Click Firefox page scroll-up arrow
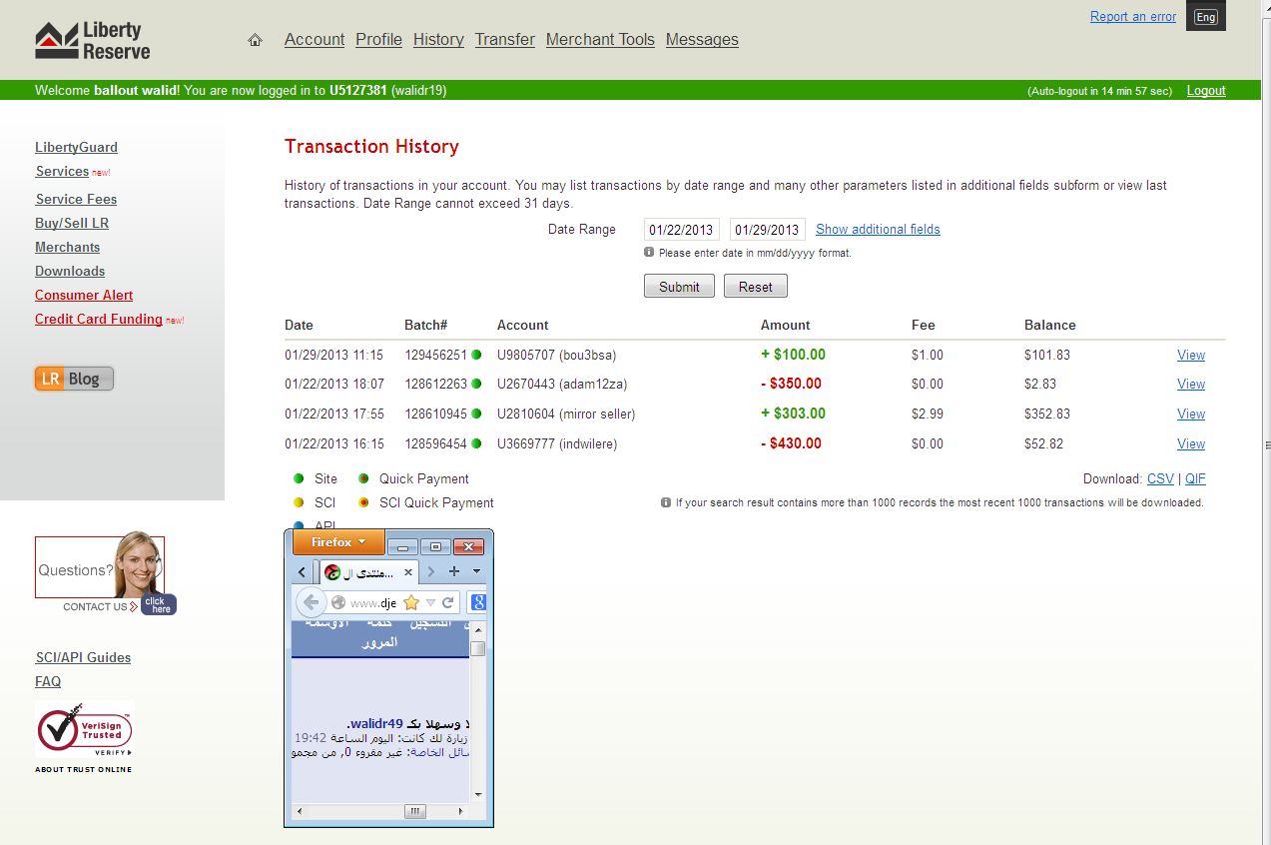1271x845 pixels. [x=478, y=630]
